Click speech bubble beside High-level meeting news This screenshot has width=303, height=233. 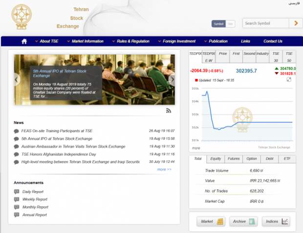tap(17, 162)
